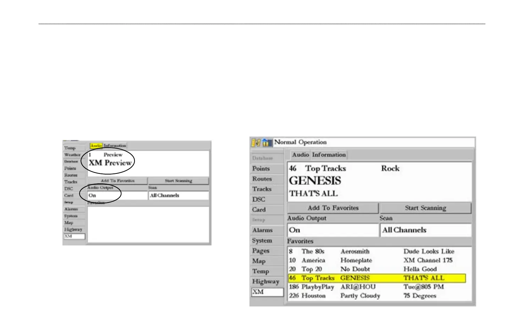Open the Routes tab in the large screen
Image resolution: width=511 pixels, height=332 pixels.
(x=268, y=179)
